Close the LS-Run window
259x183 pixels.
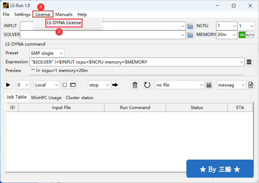click(250, 6)
